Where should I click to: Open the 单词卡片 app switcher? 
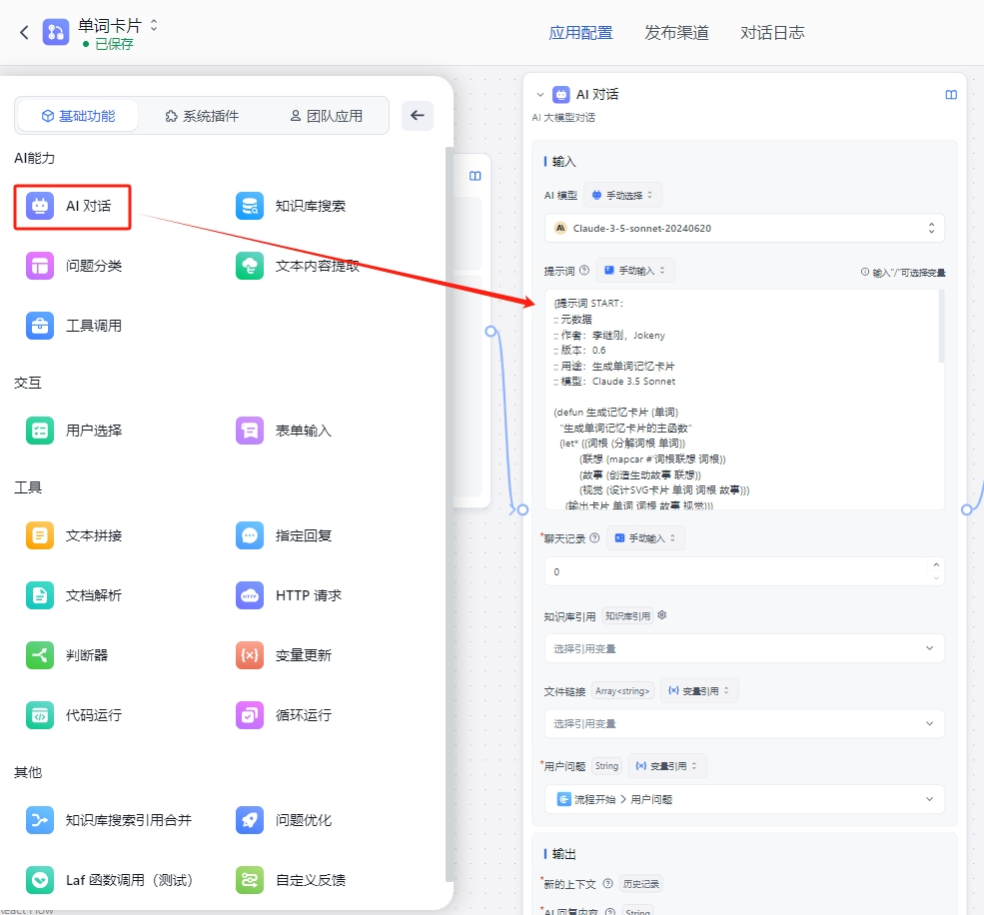[x=154, y=25]
